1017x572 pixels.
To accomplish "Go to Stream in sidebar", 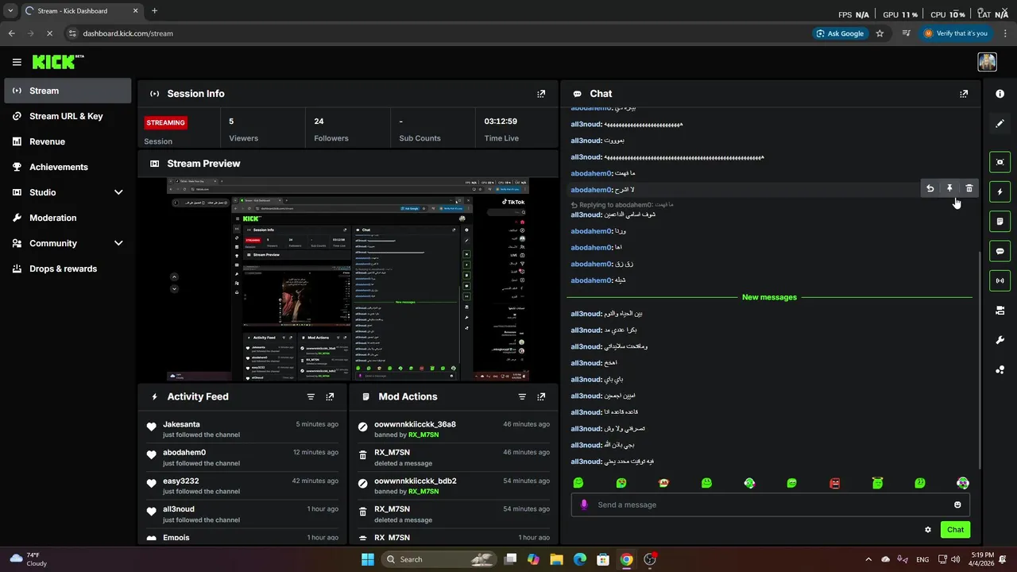I will (68, 91).
